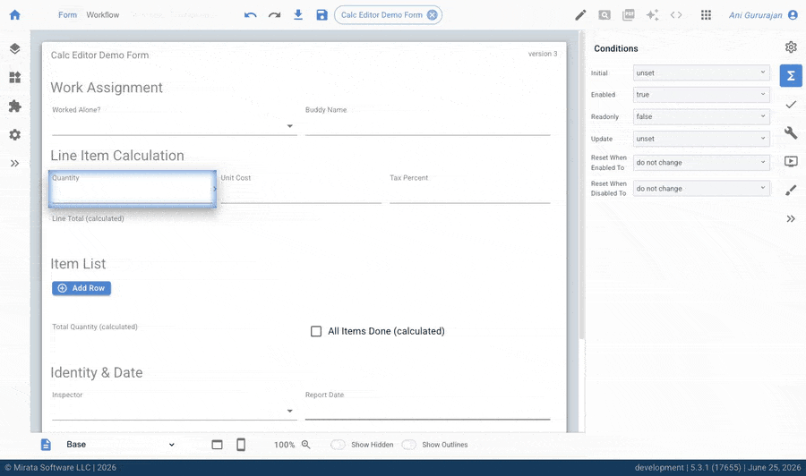Open the Base layout dropdown
Image resolution: width=806 pixels, height=476 pixels.
click(x=121, y=445)
